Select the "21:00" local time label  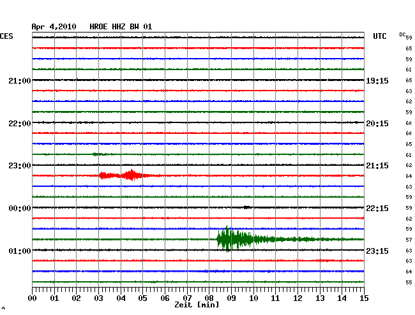tap(20, 81)
